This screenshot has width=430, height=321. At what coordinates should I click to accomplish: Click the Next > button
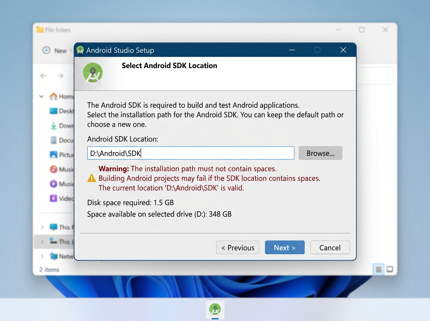coord(285,248)
